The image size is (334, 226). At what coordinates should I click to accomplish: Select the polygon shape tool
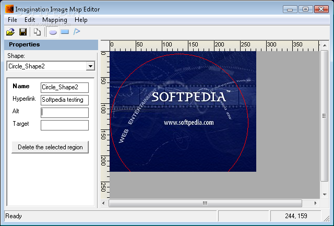click(77, 32)
